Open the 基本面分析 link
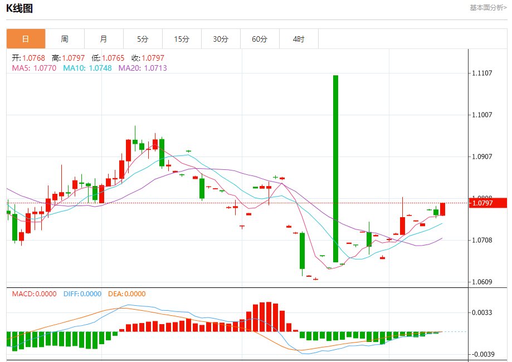Screen dimensions: 512x362 [488, 7]
